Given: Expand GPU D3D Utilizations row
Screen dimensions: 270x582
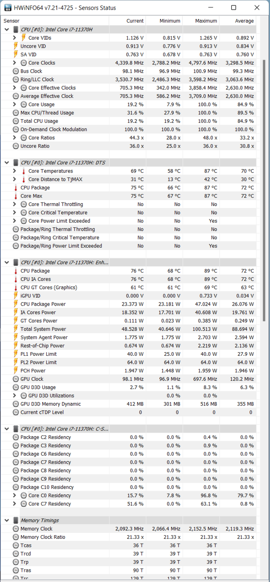Looking at the screenshot, I should click(x=15, y=395).
